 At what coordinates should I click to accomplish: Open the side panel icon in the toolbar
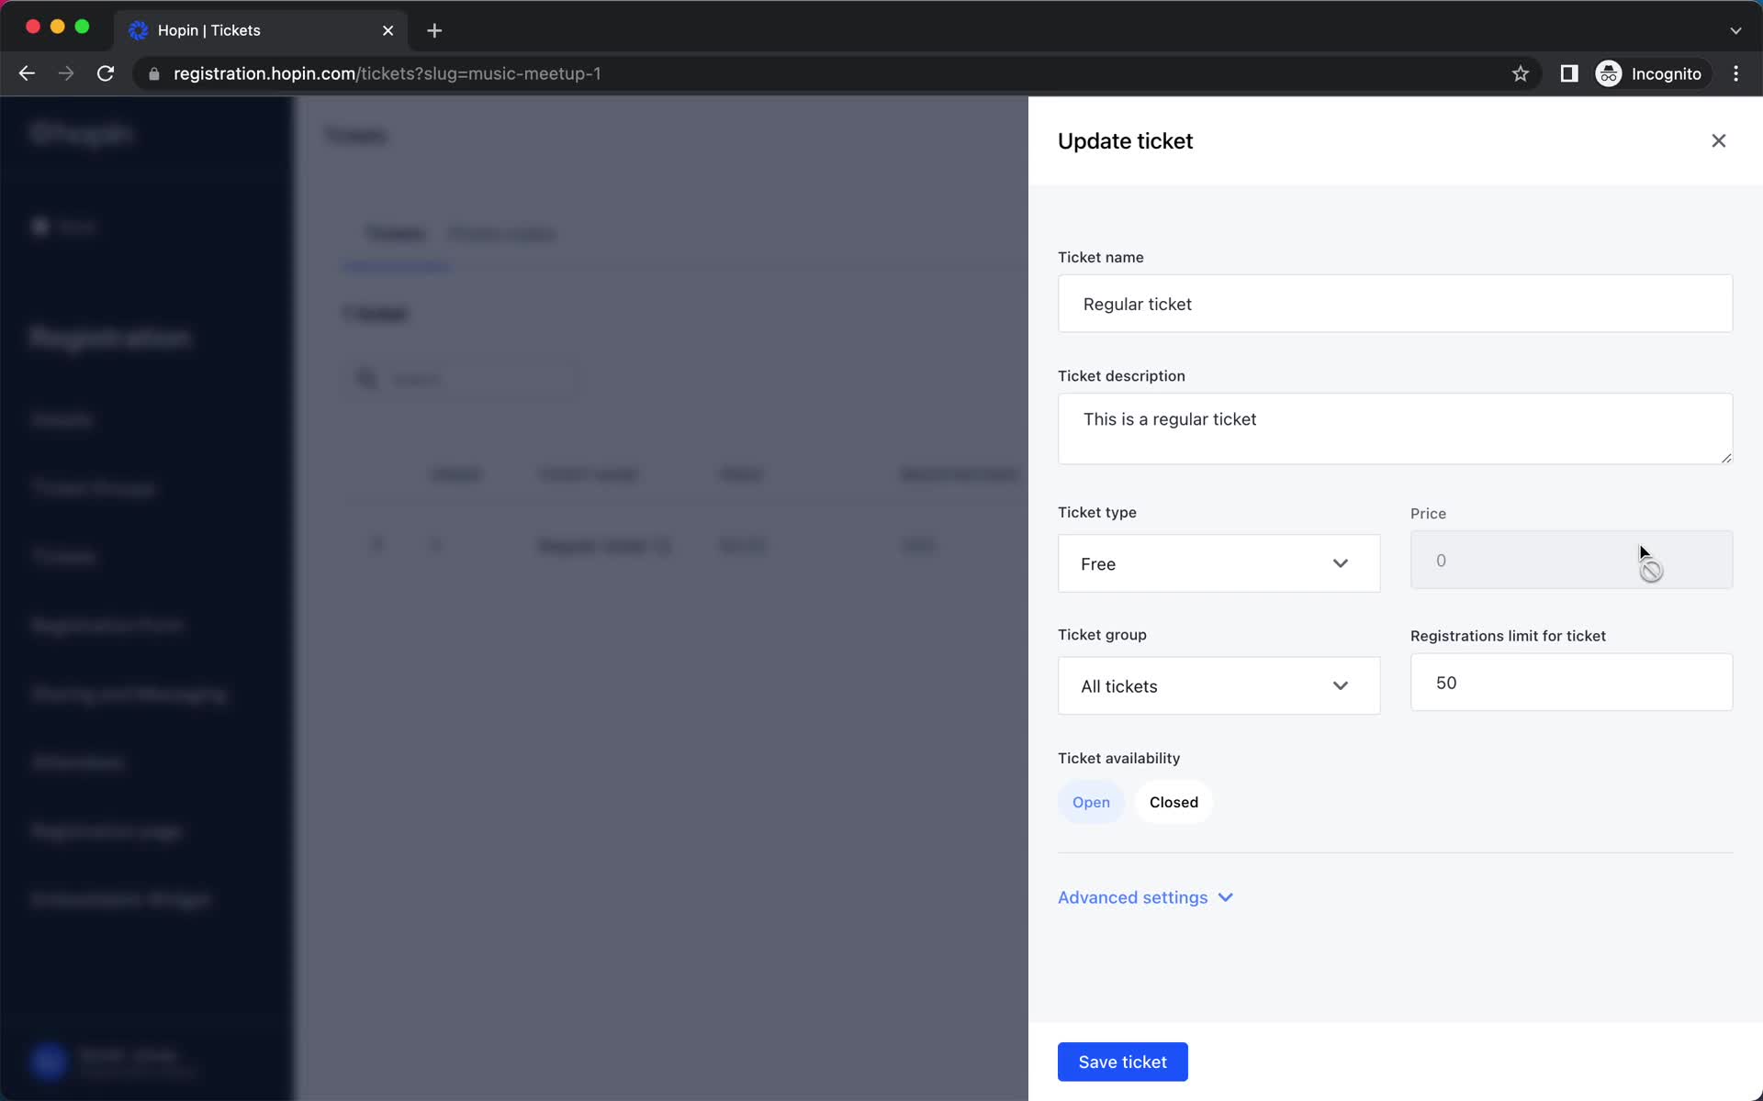click(x=1569, y=73)
